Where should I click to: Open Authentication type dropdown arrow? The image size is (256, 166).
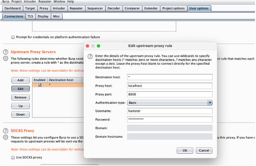point(210,103)
